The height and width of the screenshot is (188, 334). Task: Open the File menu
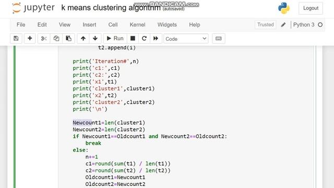[21, 25]
